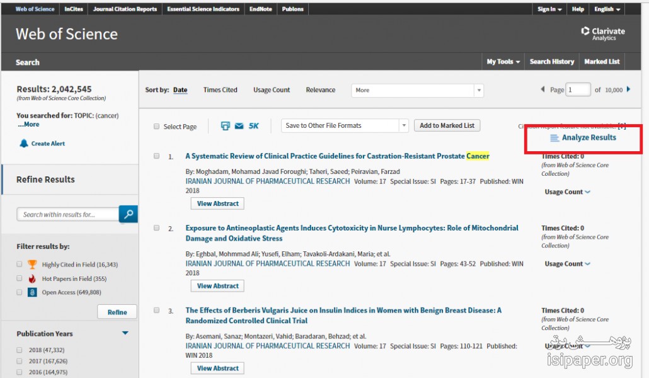649x378 pixels.
Task: Open the More sort options dropdown
Action: click(417, 90)
